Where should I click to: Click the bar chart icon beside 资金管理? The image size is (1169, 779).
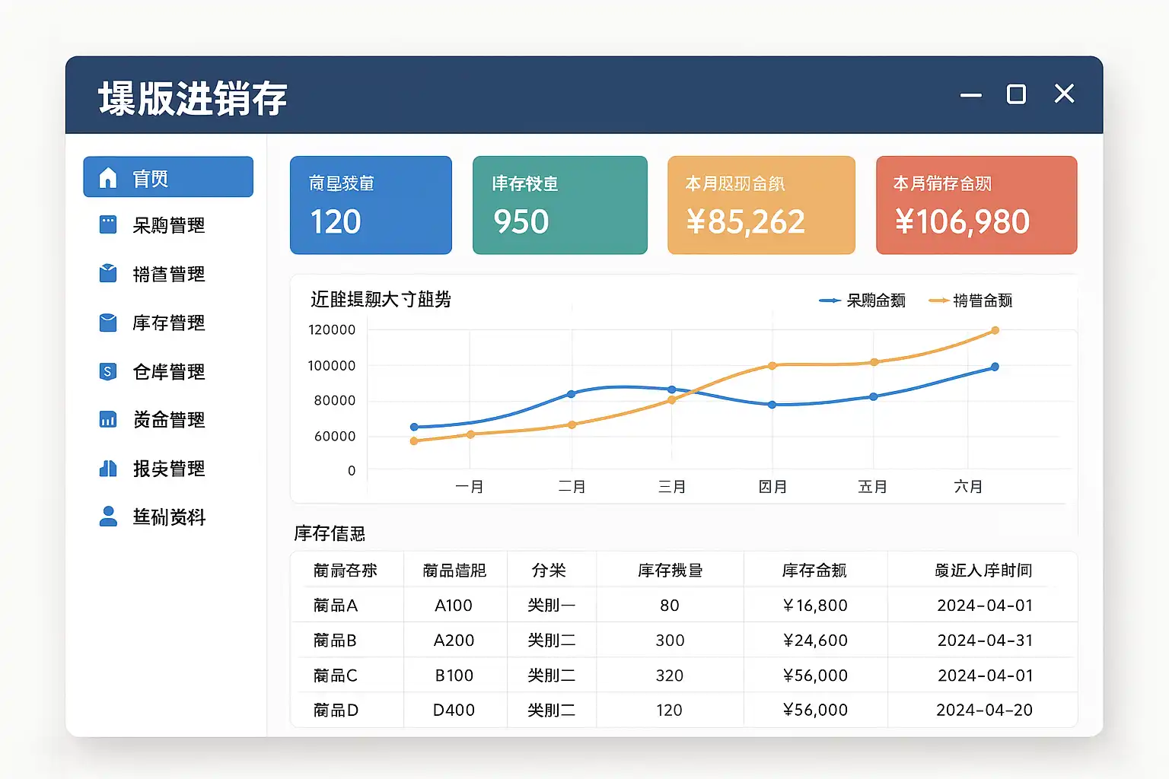click(x=108, y=419)
